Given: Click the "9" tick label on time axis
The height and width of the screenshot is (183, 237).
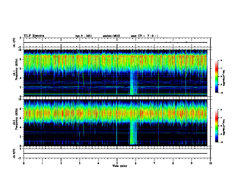Looking at the screenshot, I should 192,163.
